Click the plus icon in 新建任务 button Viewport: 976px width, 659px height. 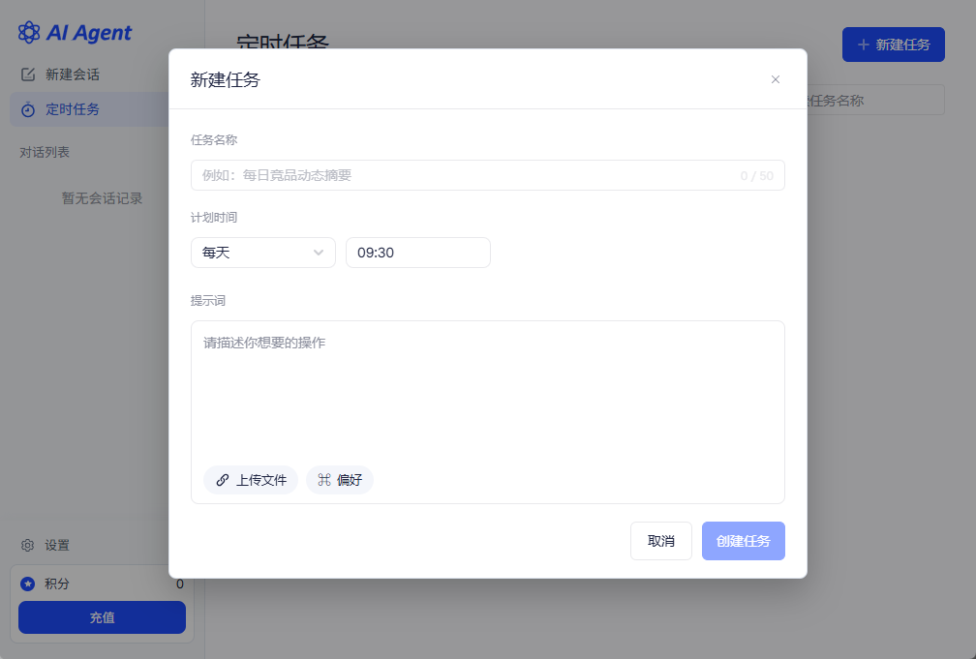864,45
